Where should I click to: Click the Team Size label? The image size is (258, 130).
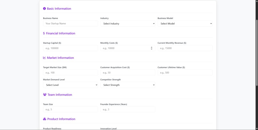click(x=48, y=104)
